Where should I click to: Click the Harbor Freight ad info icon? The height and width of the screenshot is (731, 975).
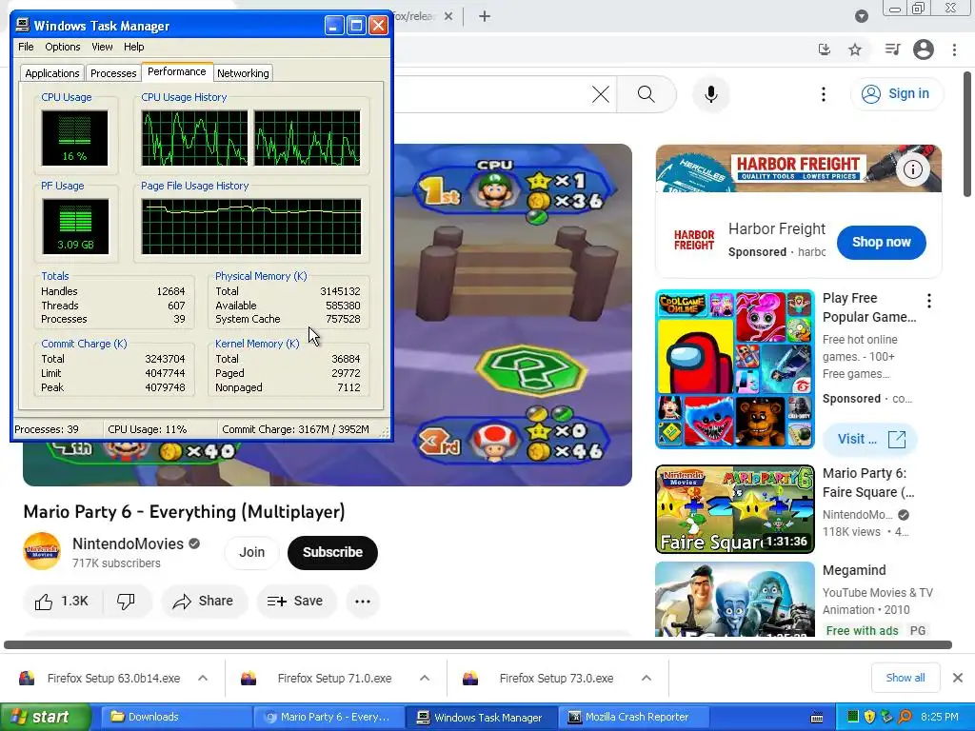pos(913,169)
